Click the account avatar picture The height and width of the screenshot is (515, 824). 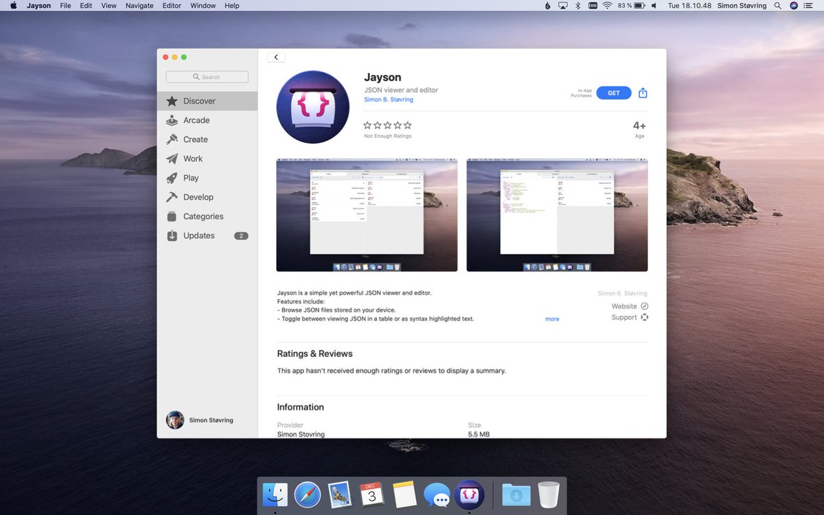point(175,420)
